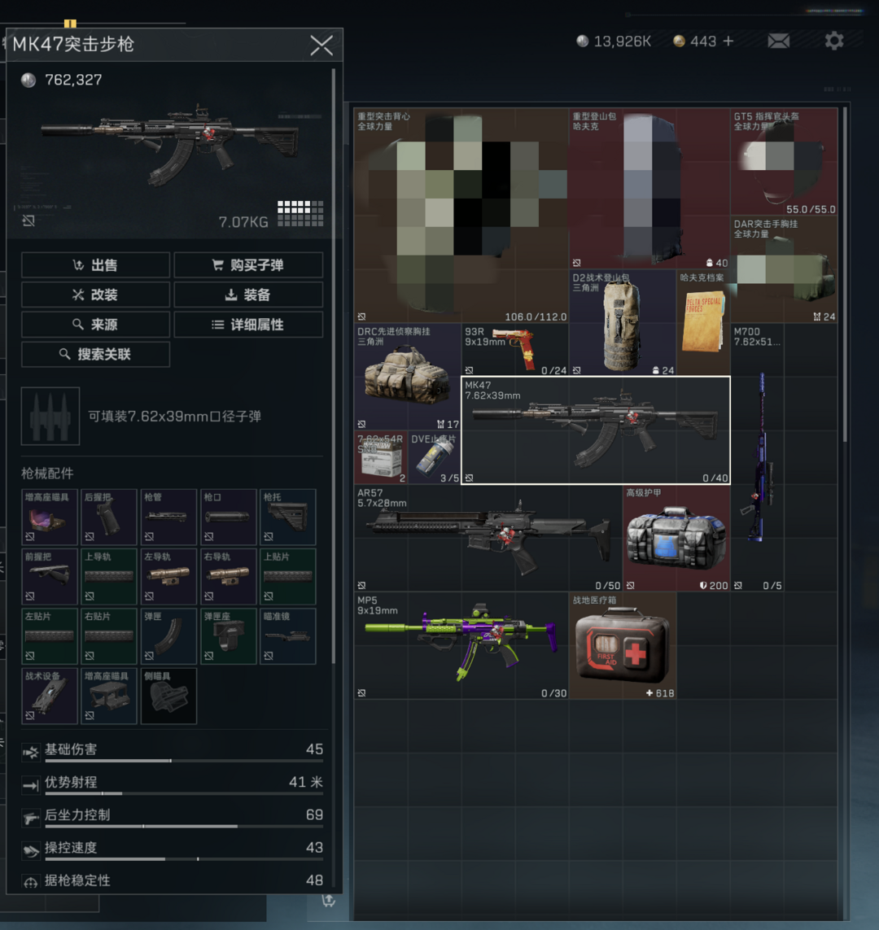Select the 93R pistol item
The height and width of the screenshot is (930, 879).
[515, 350]
